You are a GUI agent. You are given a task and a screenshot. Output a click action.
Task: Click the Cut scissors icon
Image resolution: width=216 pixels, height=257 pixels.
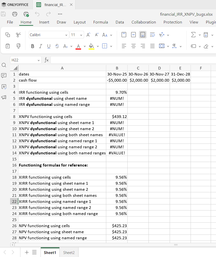click(18, 35)
